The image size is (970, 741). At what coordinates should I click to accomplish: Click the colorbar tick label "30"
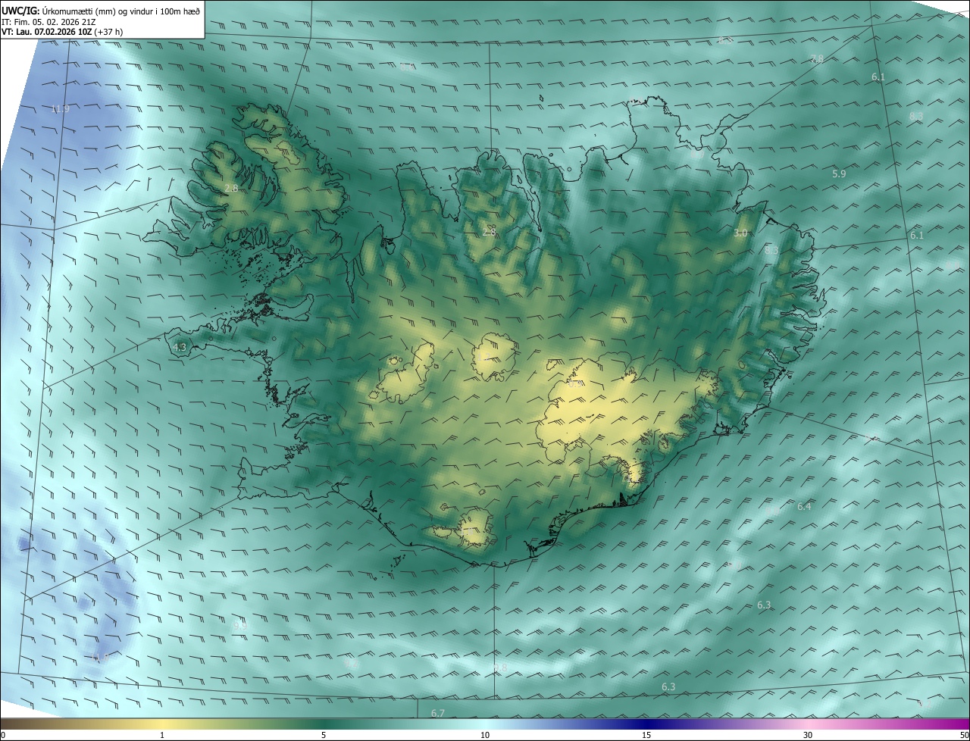click(x=808, y=735)
